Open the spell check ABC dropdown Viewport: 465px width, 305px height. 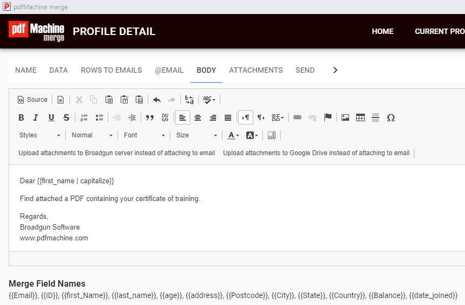(x=209, y=100)
